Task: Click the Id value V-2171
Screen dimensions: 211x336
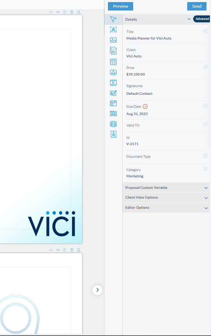Action: pos(132,144)
